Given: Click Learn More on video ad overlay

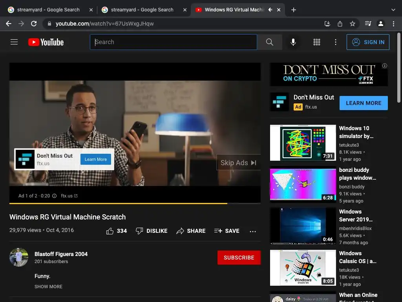Looking at the screenshot, I should click(x=96, y=159).
